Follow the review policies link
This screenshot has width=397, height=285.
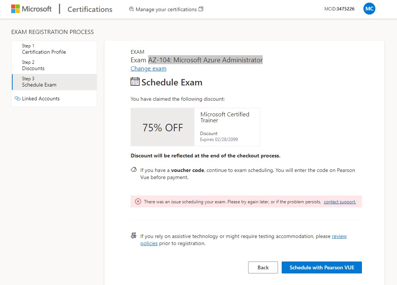coord(339,236)
